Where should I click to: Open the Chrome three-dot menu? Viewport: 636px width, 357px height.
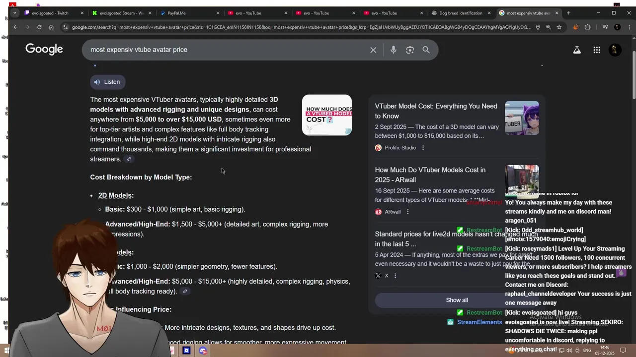pos(629,27)
